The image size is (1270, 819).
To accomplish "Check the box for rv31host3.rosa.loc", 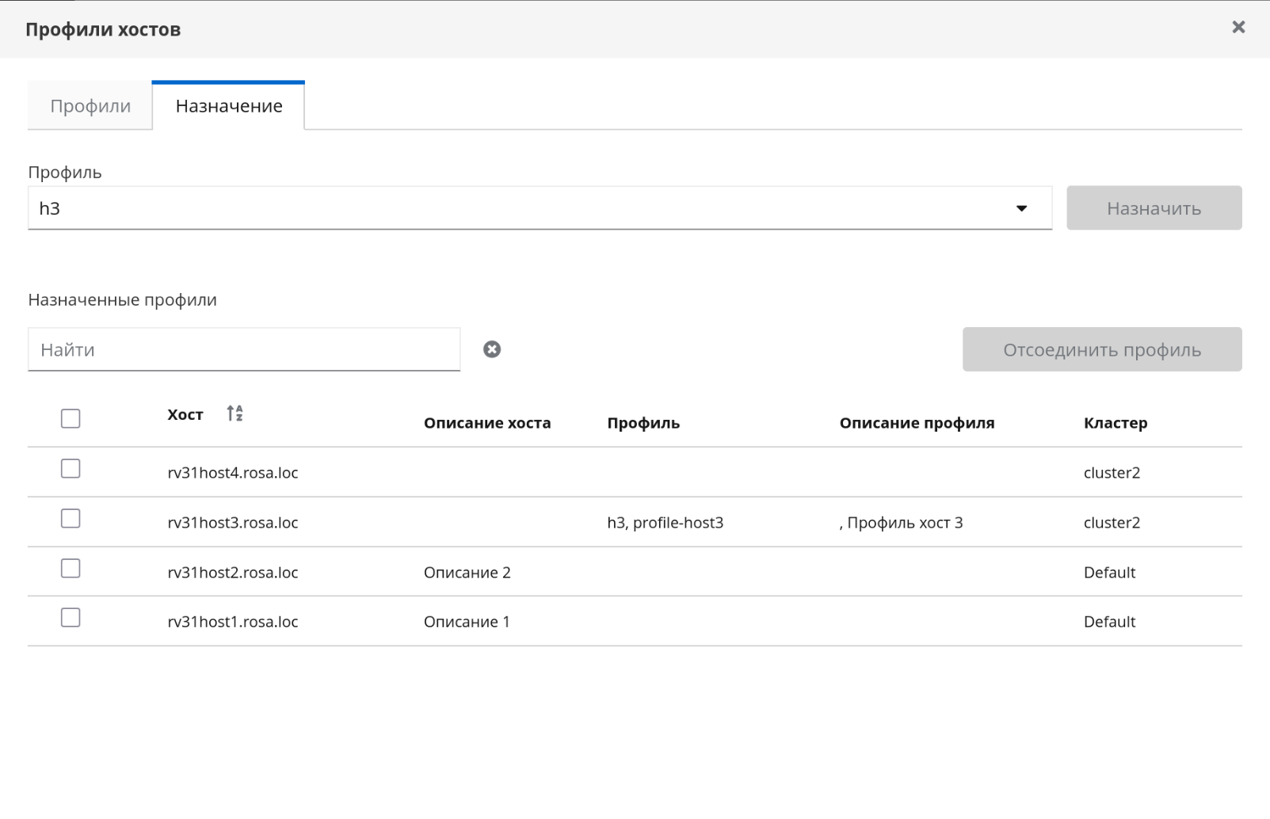I will [71, 519].
